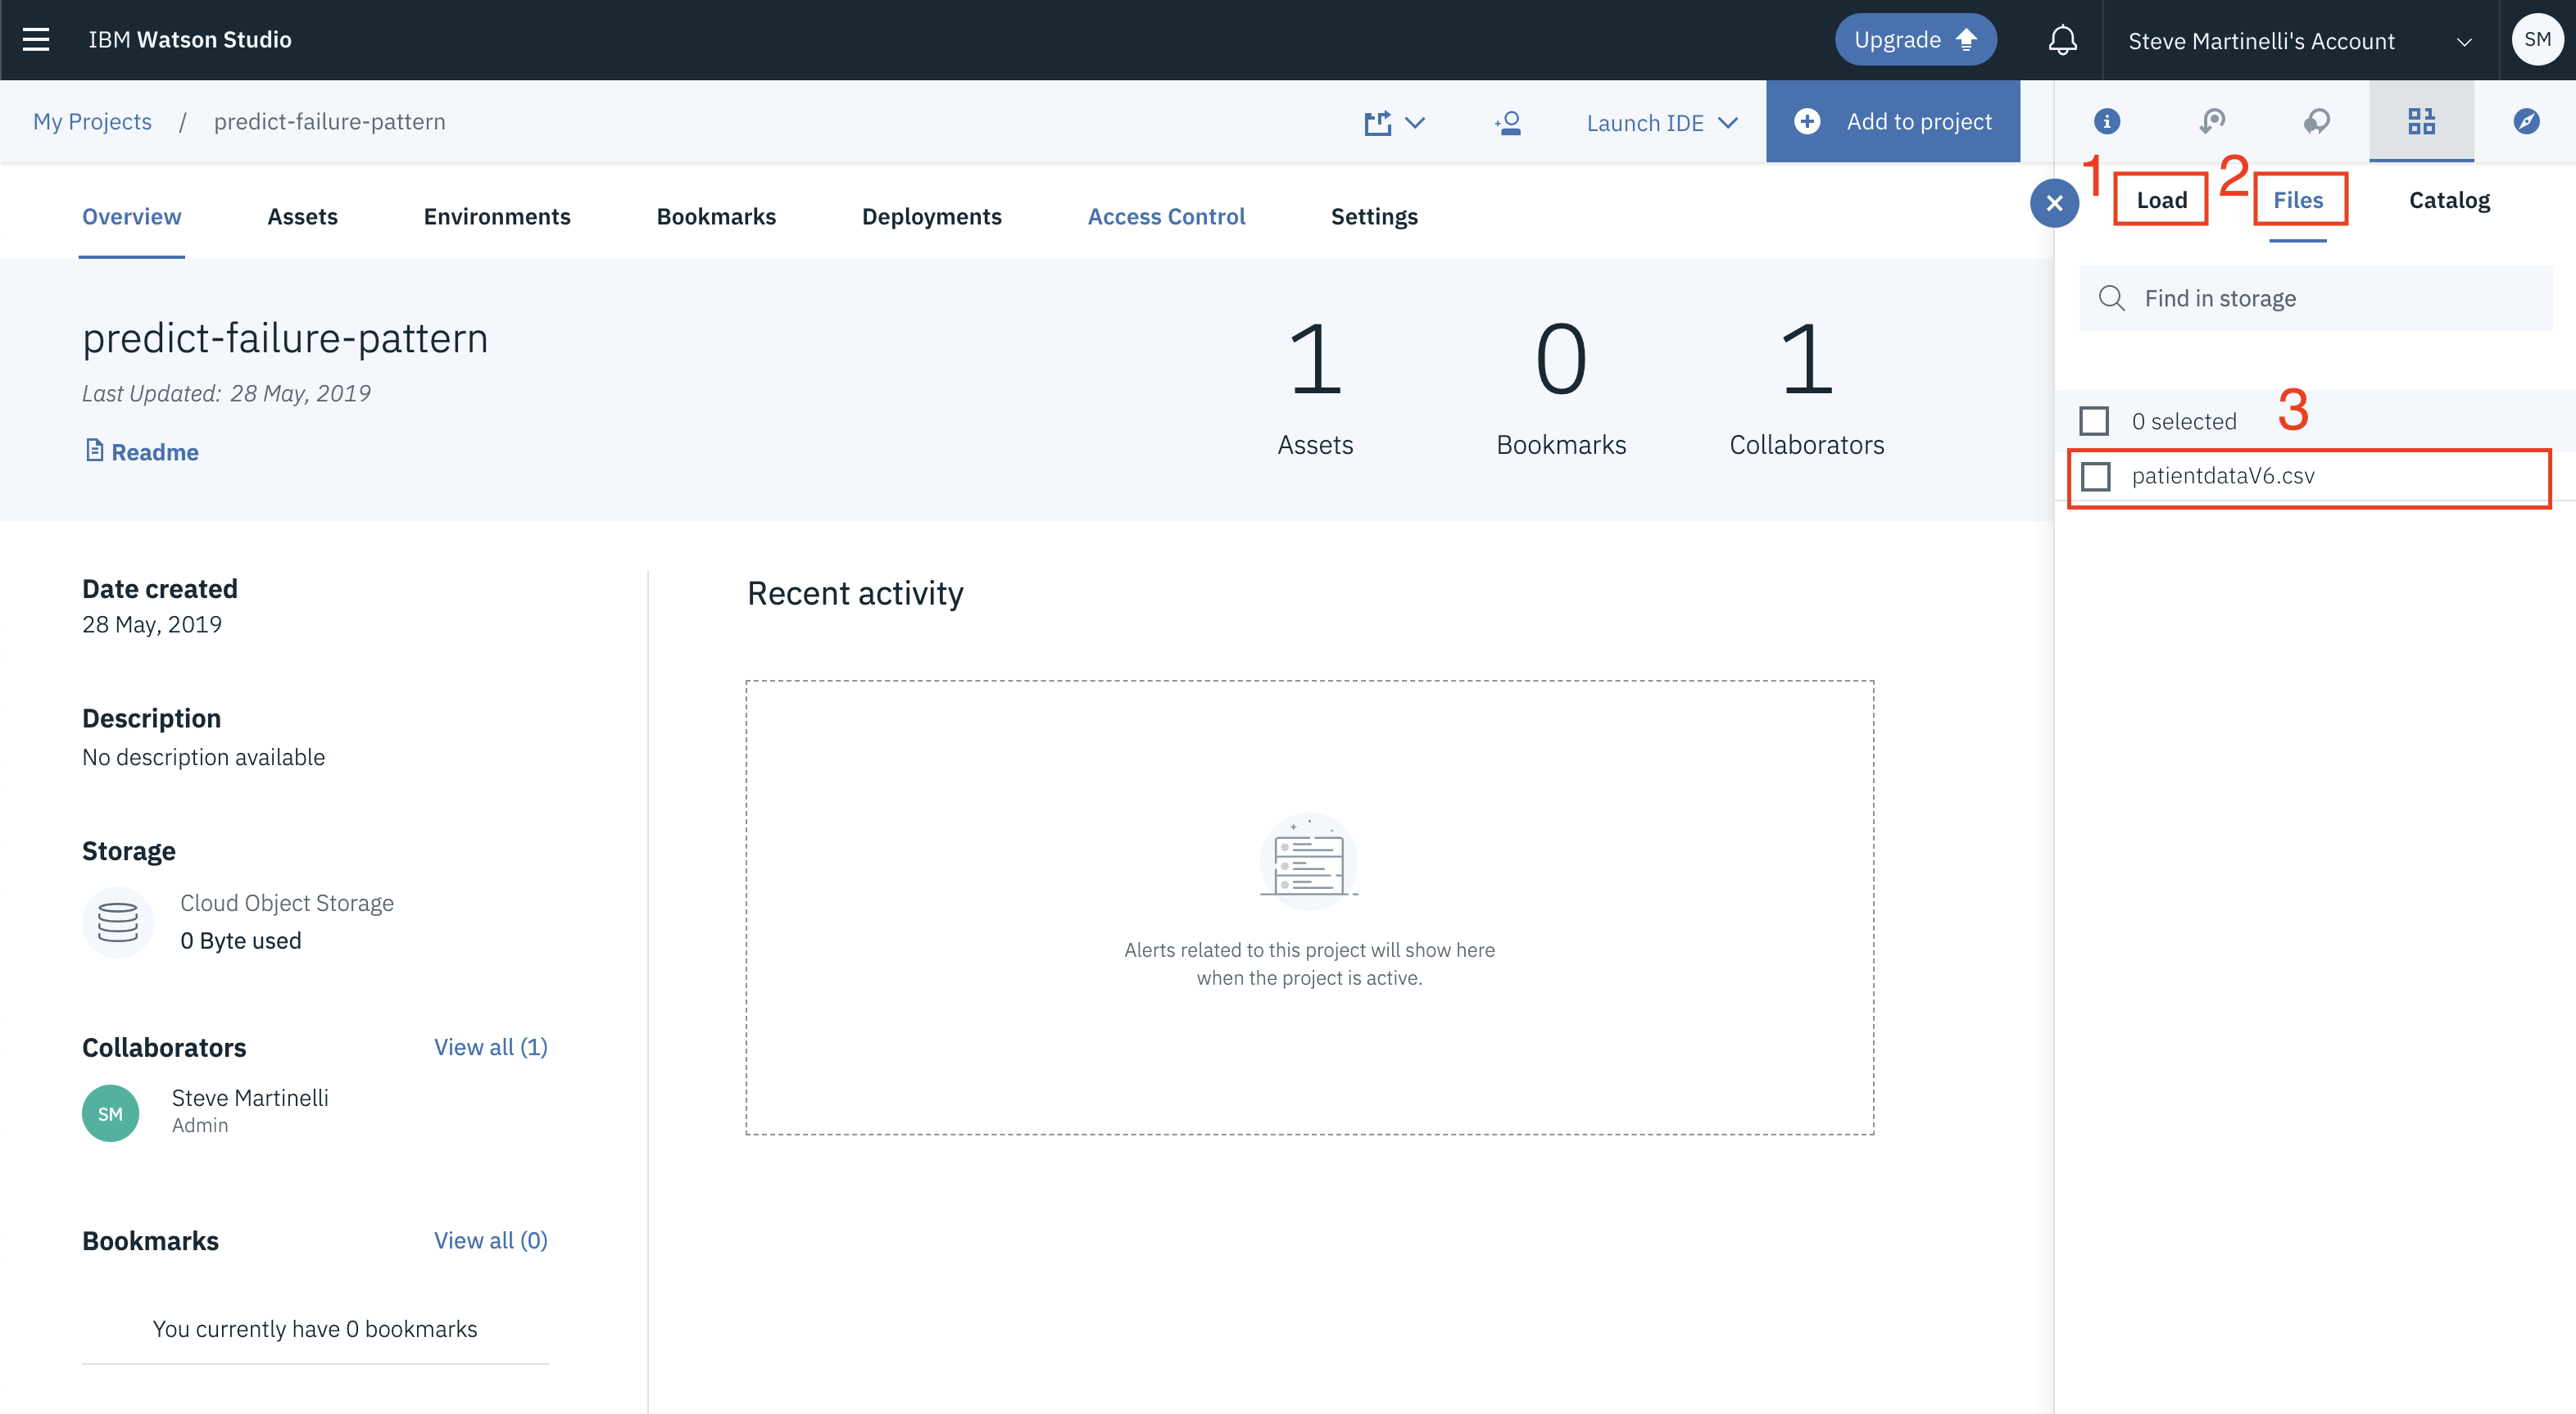Image resolution: width=2576 pixels, height=1414 pixels.
Task: Toggle the select-all files checkbox
Action: [2094, 421]
